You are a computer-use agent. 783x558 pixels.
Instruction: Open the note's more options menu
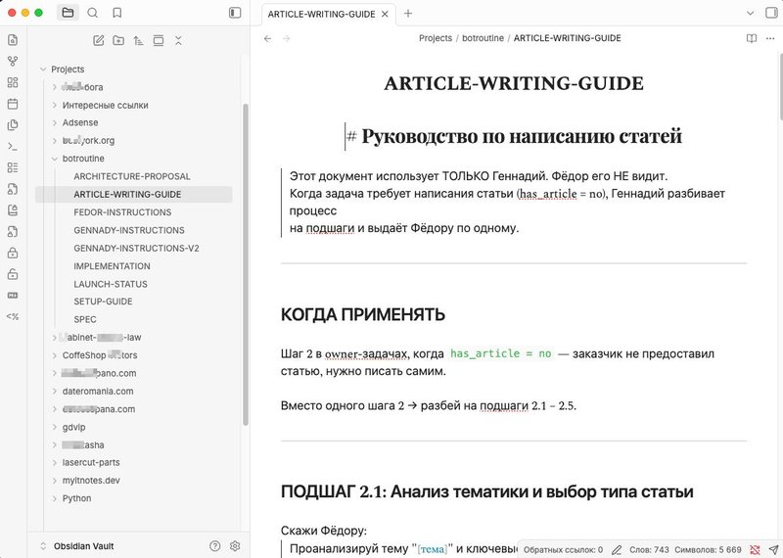coord(770,38)
